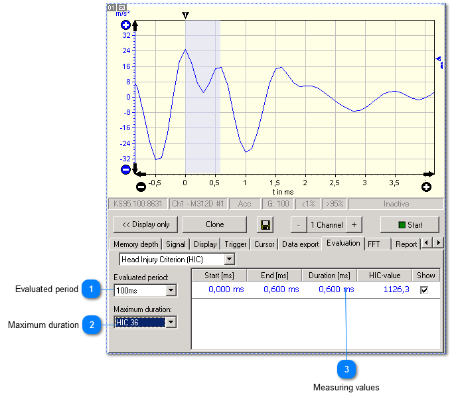The height and width of the screenshot is (403, 452).
Task: Increase the channel count with the + button
Action: pyautogui.click(x=353, y=224)
